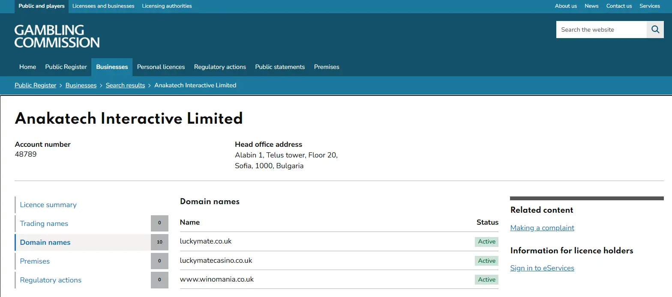Click the search magnifier icon button
Screen dimensions: 672x297
pyautogui.click(x=655, y=30)
